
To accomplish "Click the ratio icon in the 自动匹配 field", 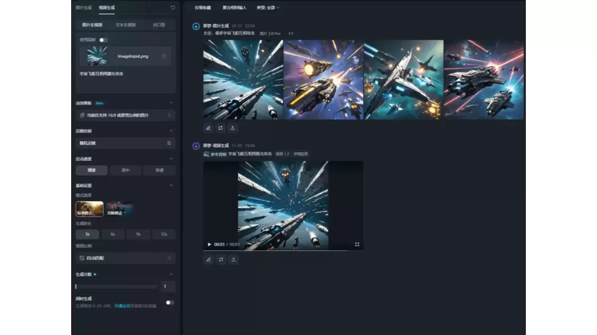I will [82, 258].
